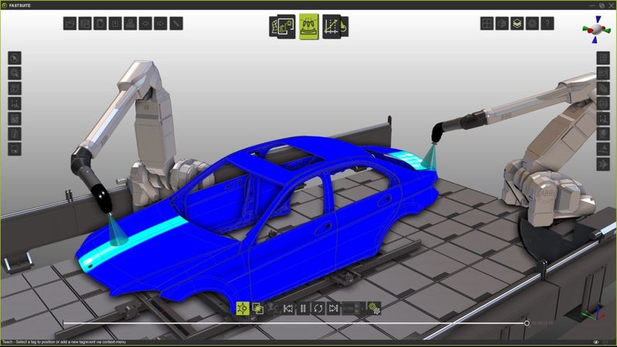Image resolution: width=617 pixels, height=347 pixels.
Task: Click the timeline slider handle
Action: tap(527, 323)
